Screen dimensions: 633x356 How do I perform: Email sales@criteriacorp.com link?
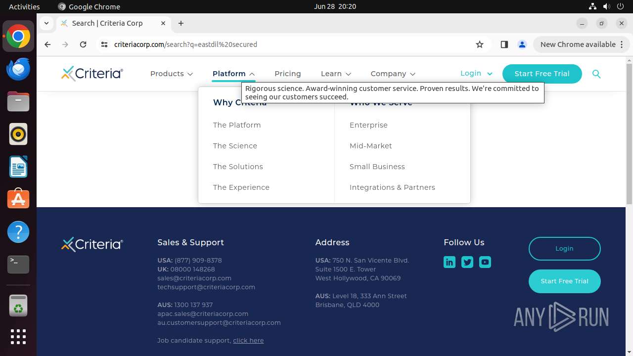[194, 278]
